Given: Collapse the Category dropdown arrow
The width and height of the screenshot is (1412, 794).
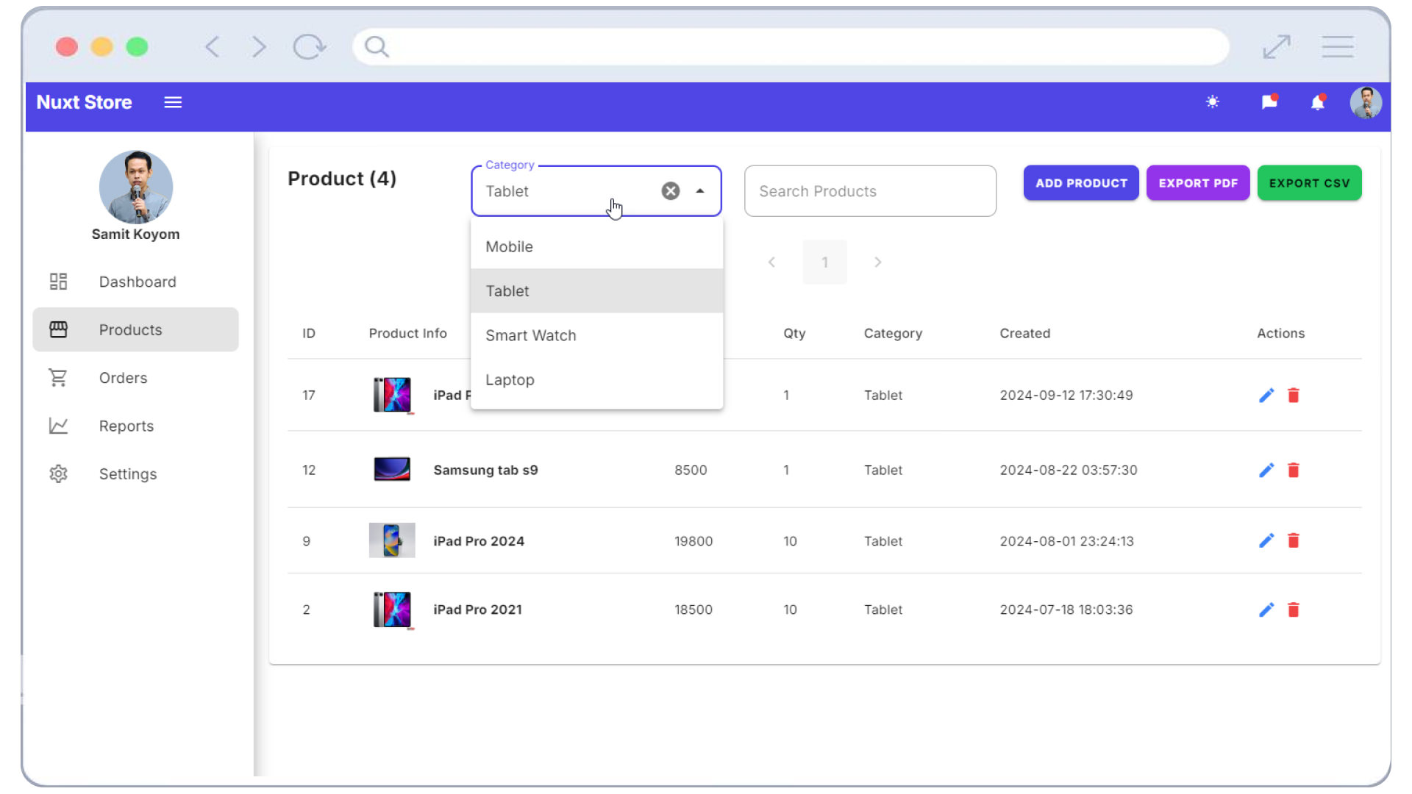Looking at the screenshot, I should pos(700,191).
